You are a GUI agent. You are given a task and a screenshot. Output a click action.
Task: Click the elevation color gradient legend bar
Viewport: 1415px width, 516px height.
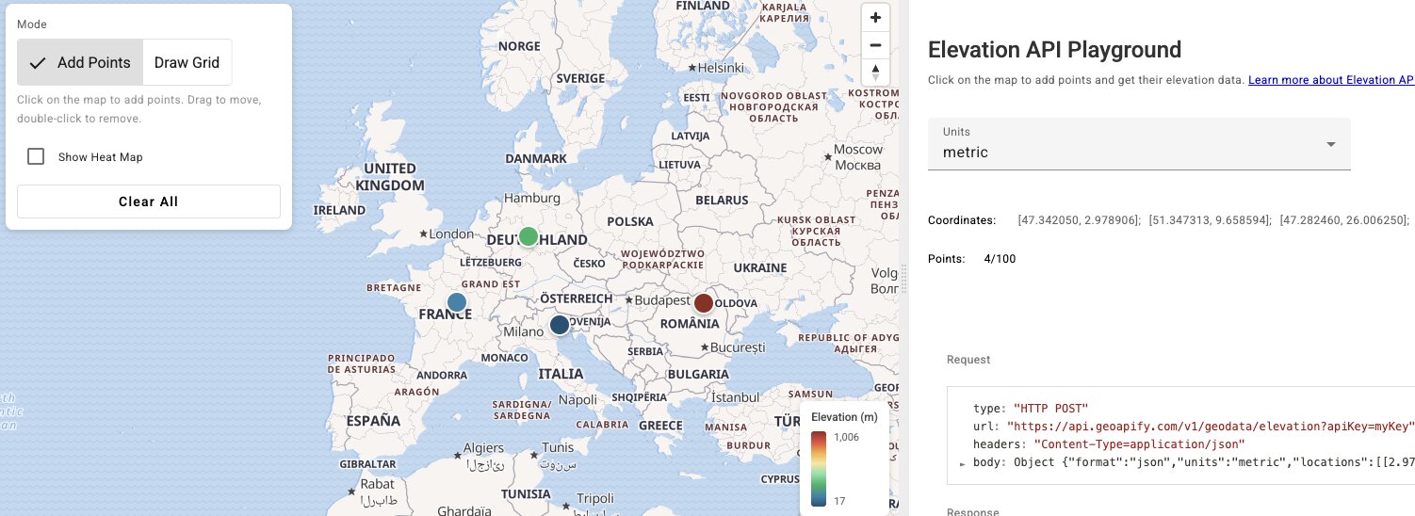coord(819,469)
